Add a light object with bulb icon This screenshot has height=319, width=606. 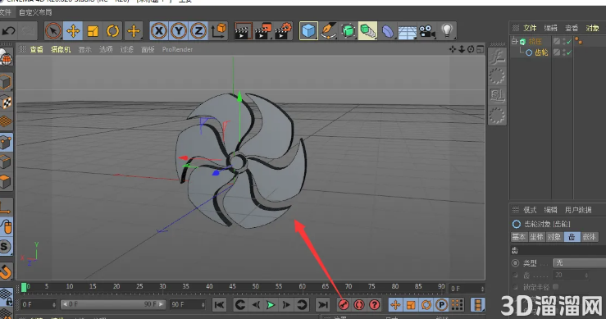click(x=447, y=31)
